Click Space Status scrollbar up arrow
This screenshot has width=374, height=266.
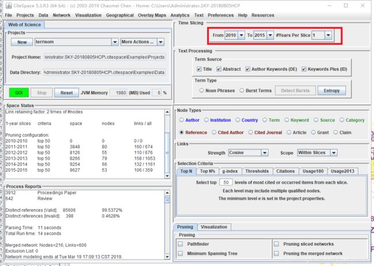point(167,112)
